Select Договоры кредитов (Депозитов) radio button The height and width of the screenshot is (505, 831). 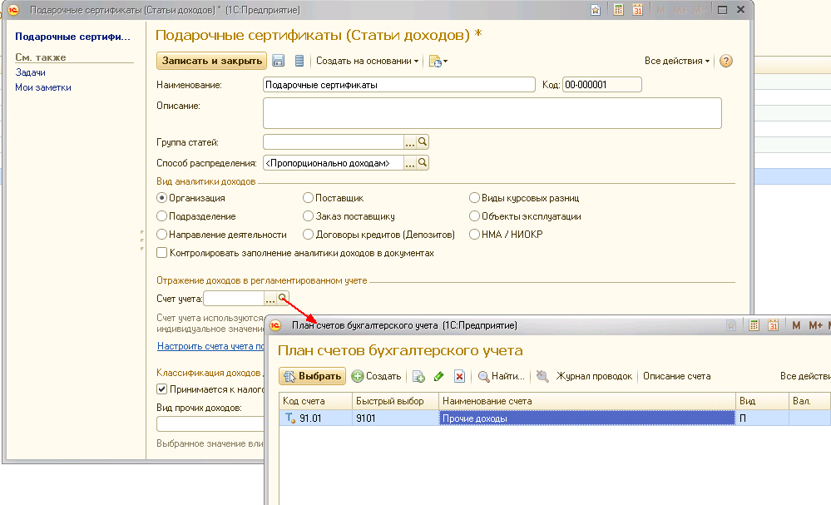(x=308, y=235)
